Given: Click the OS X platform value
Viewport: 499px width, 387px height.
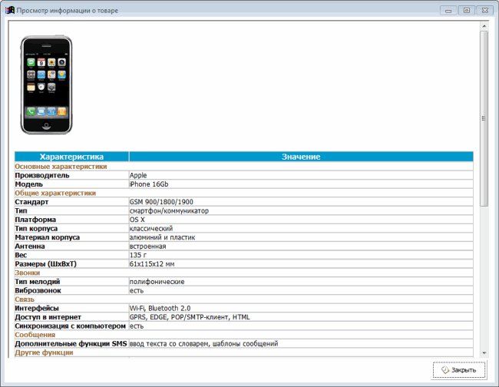Looking at the screenshot, I should click(137, 220).
